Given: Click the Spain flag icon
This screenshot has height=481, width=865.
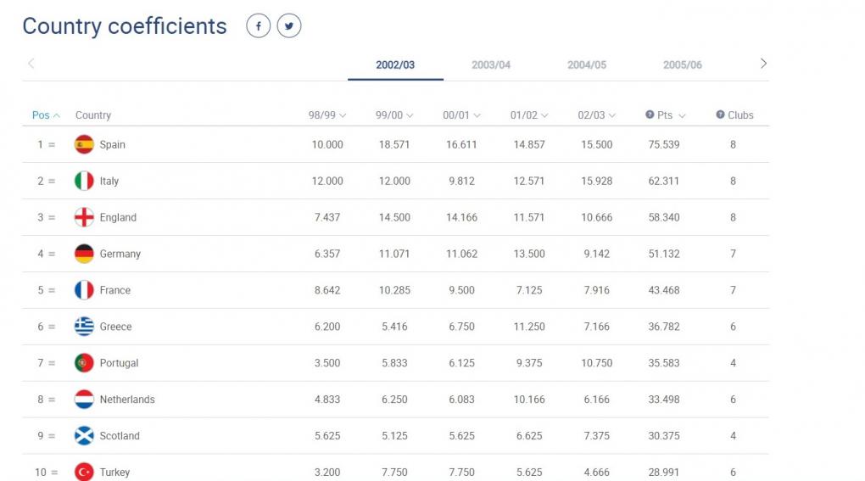Looking at the screenshot, I should (84, 144).
